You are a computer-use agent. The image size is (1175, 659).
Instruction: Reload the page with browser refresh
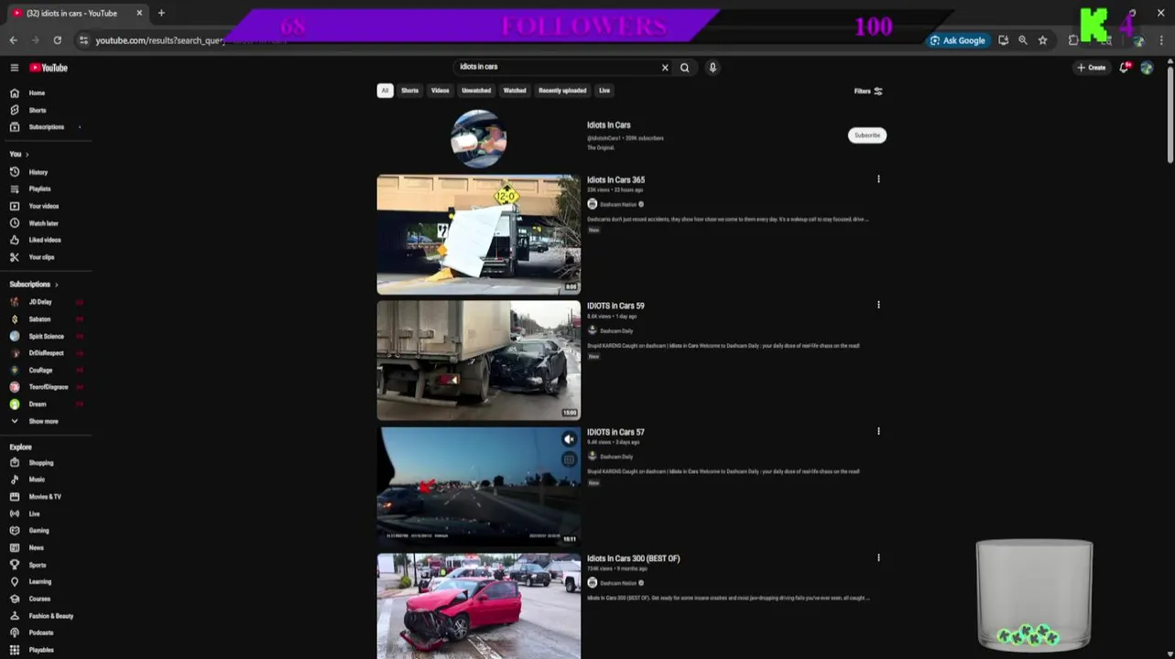(57, 40)
